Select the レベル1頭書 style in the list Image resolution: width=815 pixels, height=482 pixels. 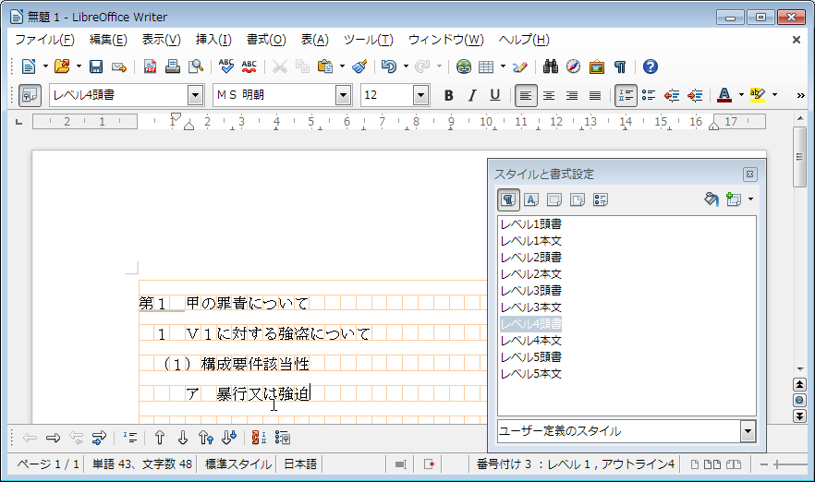(x=530, y=224)
